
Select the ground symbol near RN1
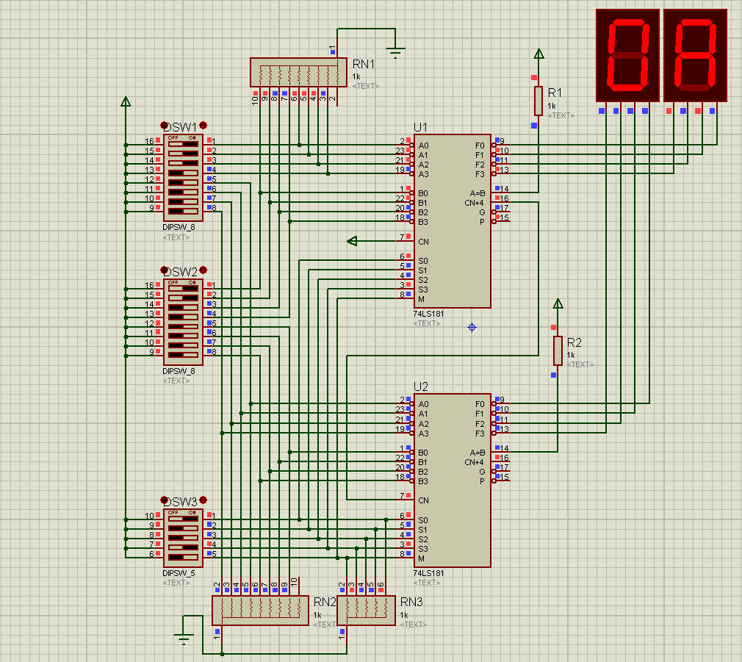click(396, 51)
